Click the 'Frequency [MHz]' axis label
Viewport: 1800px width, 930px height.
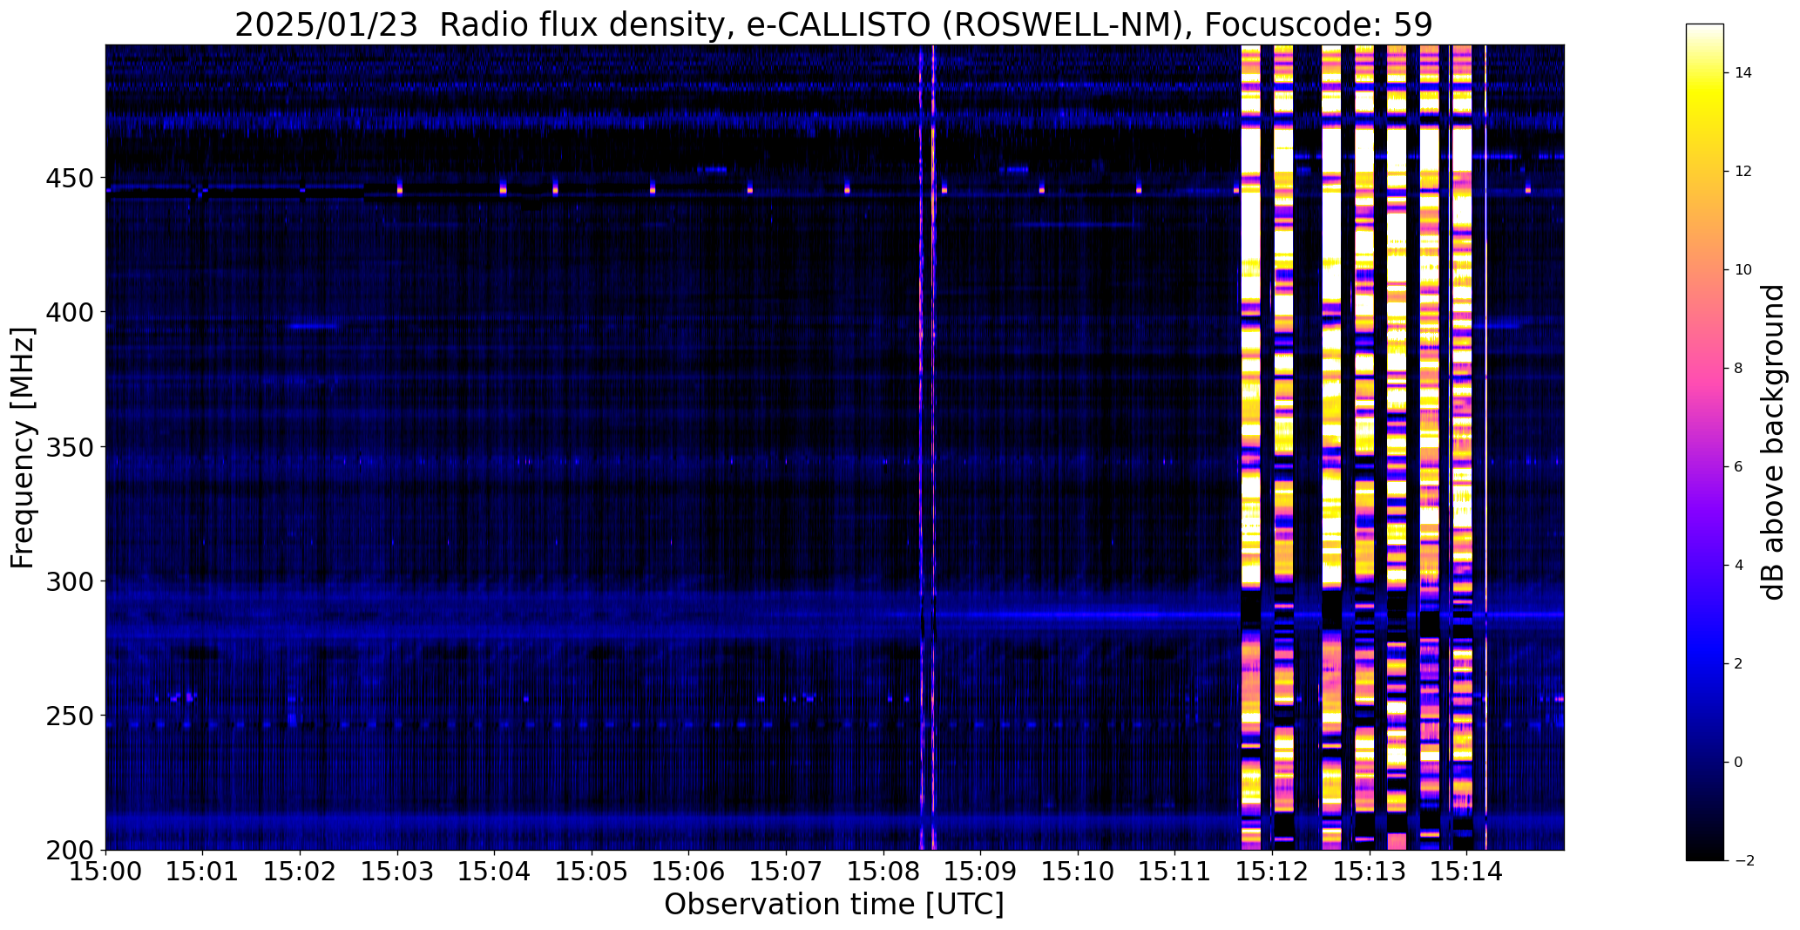pyautogui.click(x=24, y=447)
